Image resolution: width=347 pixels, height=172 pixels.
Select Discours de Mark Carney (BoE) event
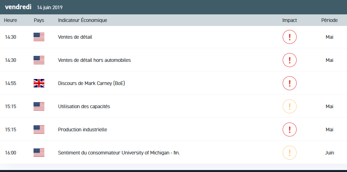point(91,83)
